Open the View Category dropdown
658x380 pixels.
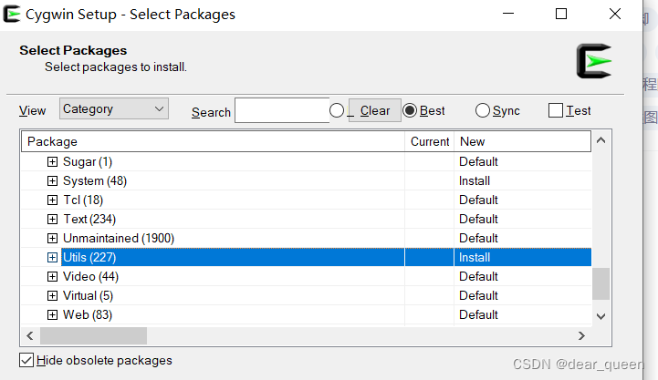click(x=114, y=109)
